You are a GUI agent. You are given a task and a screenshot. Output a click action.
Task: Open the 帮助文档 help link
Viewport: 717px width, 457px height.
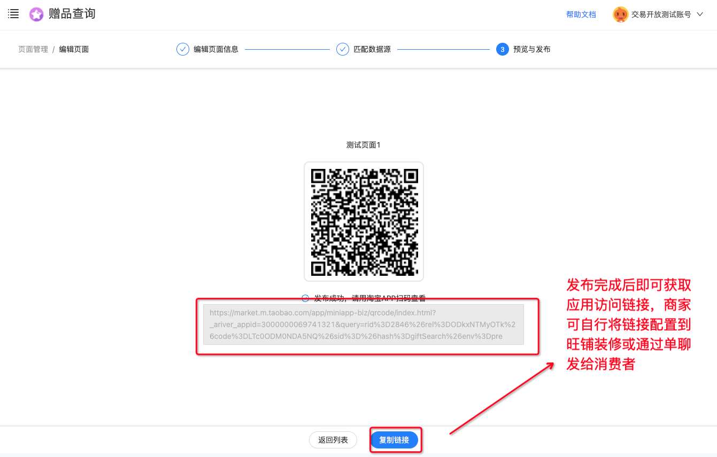[581, 14]
